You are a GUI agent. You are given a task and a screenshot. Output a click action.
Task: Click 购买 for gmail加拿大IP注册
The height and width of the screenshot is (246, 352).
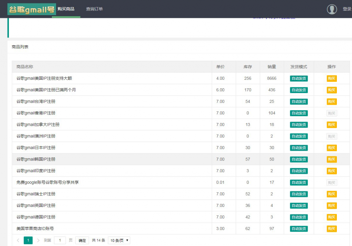point(331,125)
